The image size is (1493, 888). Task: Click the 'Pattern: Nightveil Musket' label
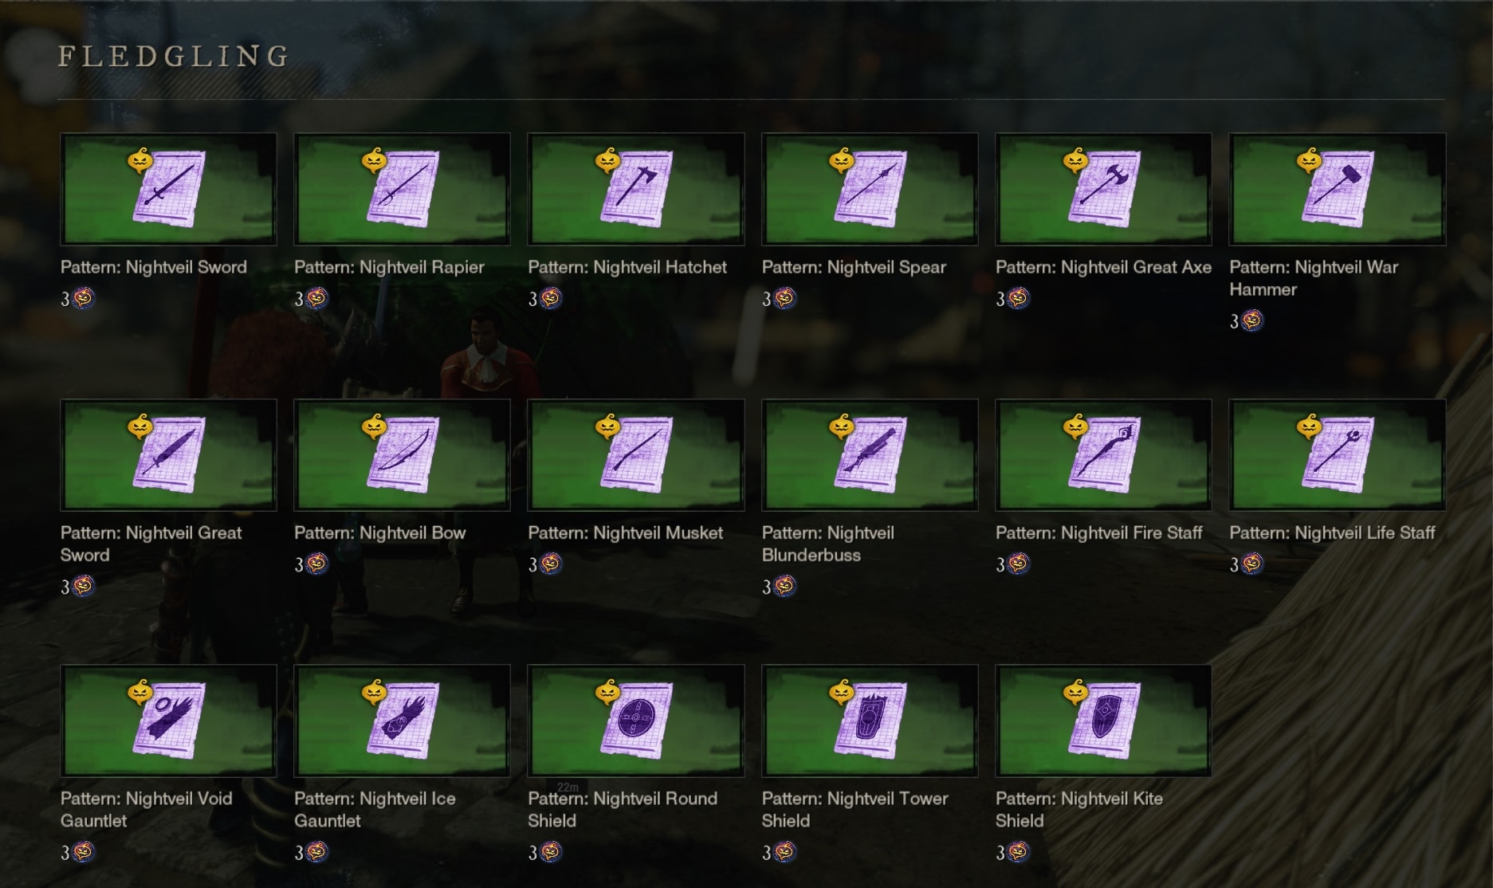click(625, 532)
